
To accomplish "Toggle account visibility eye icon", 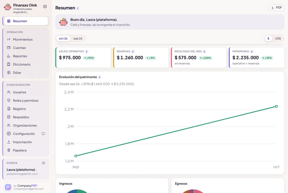I will click(x=43, y=163).
